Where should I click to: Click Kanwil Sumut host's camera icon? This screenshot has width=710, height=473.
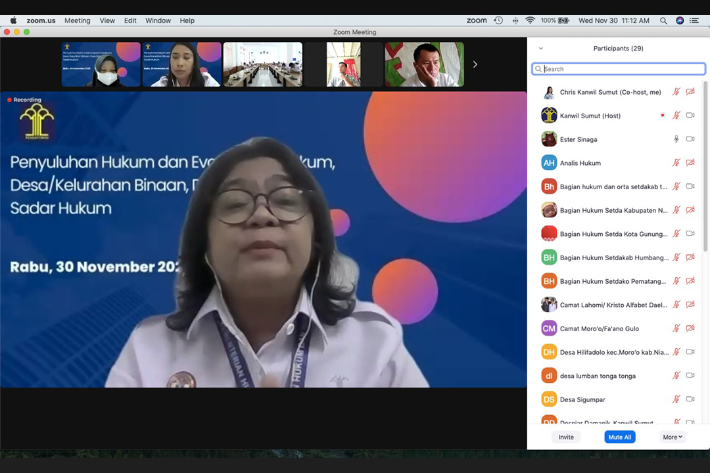click(690, 116)
